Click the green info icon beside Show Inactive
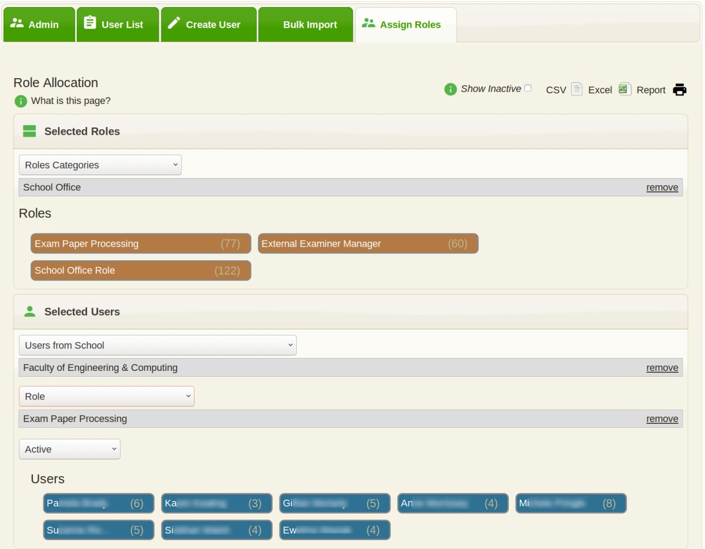This screenshot has width=705, height=549. [x=449, y=89]
